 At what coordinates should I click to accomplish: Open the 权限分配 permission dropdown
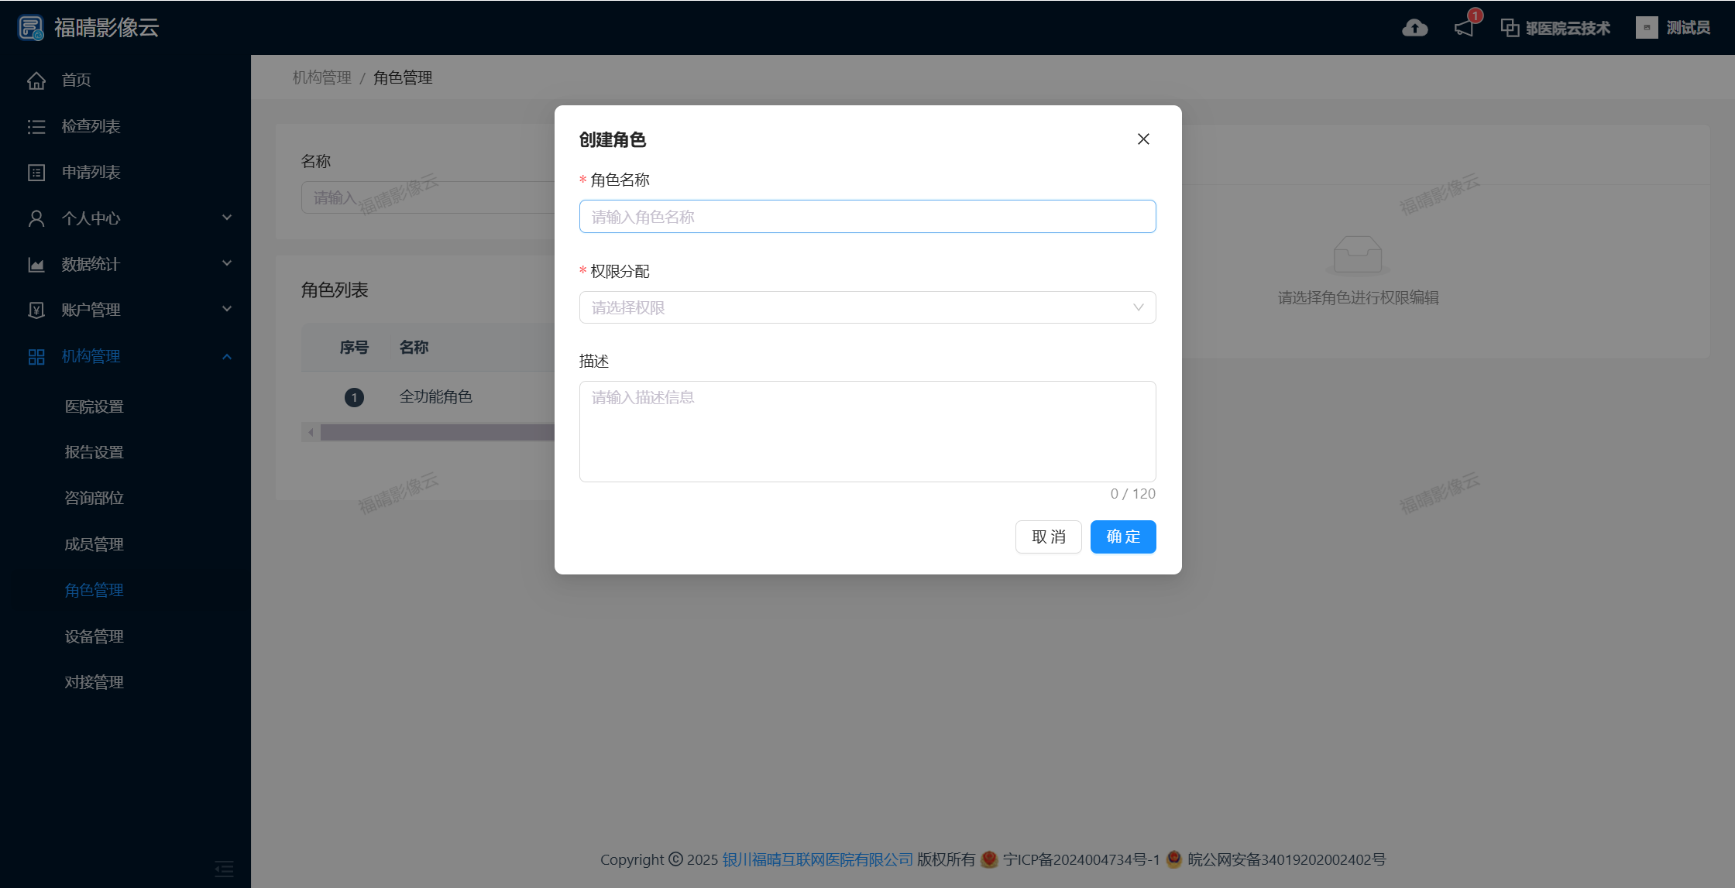click(x=867, y=307)
